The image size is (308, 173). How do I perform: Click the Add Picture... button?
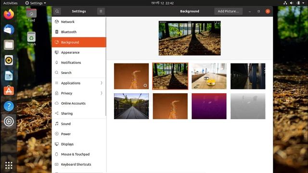(228, 11)
